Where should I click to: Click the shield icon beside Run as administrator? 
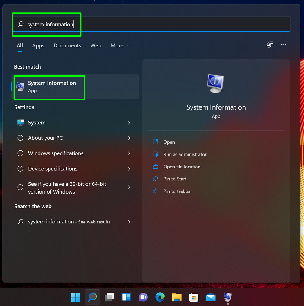pos(156,154)
